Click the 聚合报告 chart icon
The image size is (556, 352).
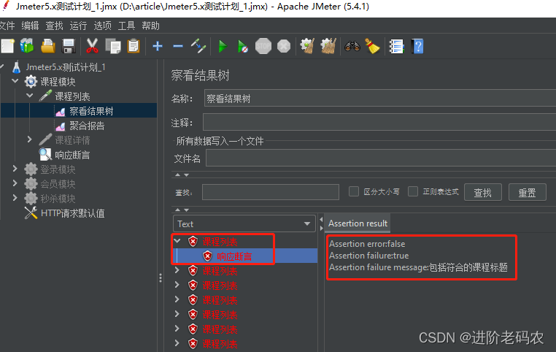(x=61, y=126)
